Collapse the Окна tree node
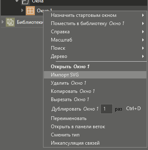 pos(17,1)
